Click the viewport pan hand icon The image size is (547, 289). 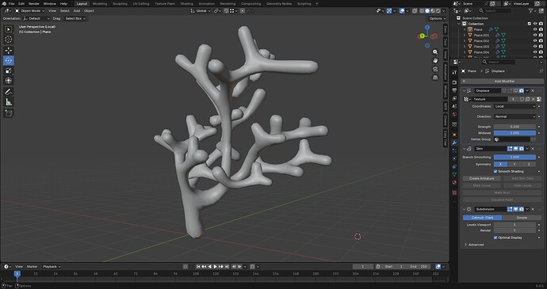click(435, 61)
